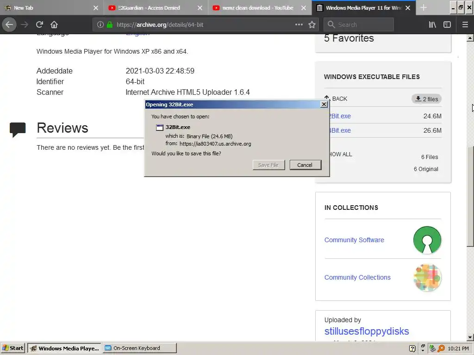The image size is (474, 355).
Task: Click the browser Search box
Action: point(359,24)
